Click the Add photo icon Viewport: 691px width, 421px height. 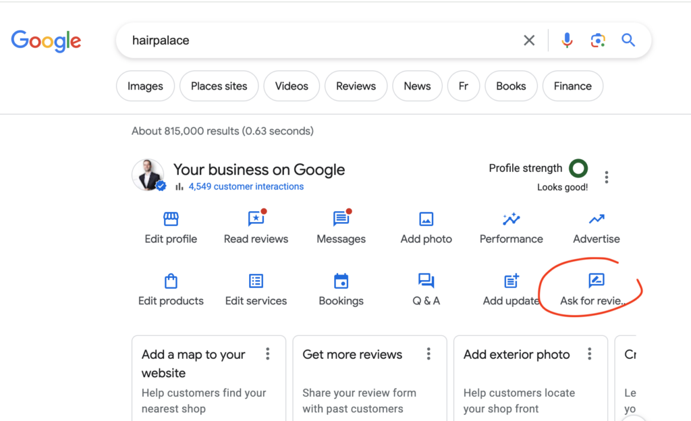[x=426, y=219]
